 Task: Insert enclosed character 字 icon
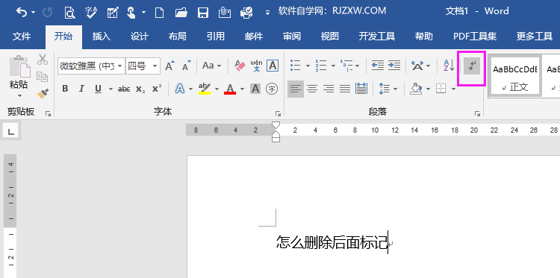click(x=272, y=89)
